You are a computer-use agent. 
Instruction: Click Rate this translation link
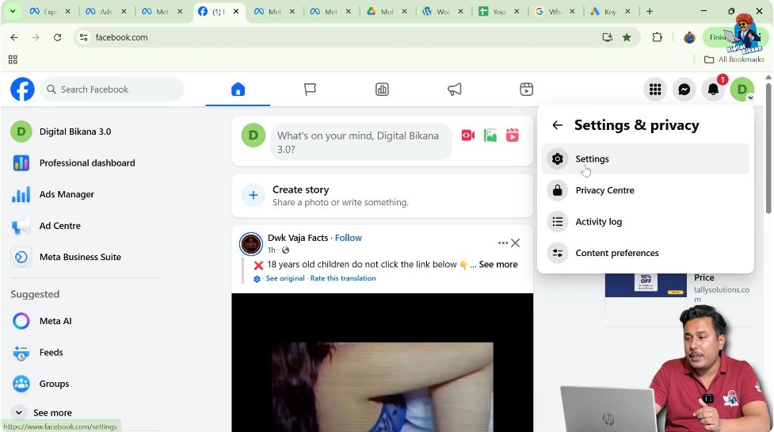pyautogui.click(x=342, y=278)
